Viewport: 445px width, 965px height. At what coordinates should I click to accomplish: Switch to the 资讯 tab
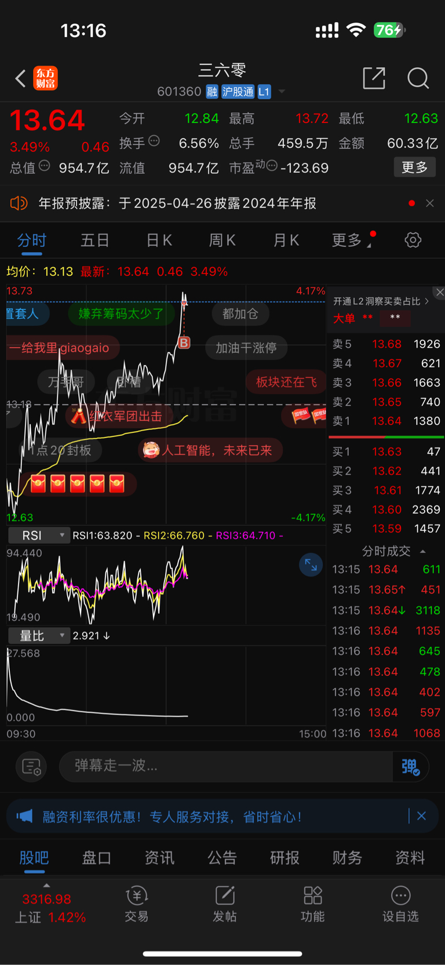pyautogui.click(x=159, y=858)
